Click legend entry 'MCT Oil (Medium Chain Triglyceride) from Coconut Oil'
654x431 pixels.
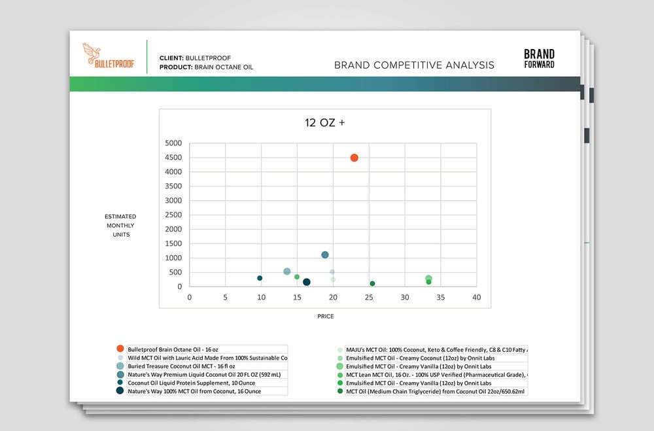pyautogui.click(x=436, y=391)
